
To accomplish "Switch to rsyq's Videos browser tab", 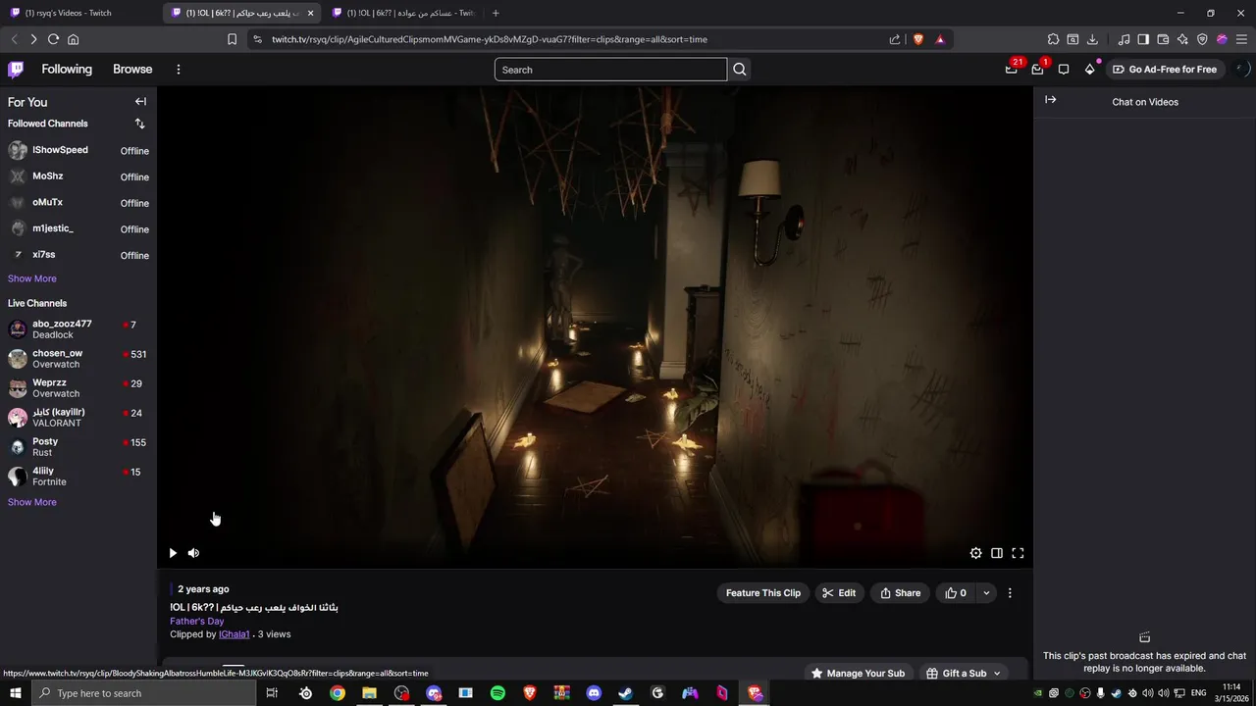I will click(x=80, y=13).
